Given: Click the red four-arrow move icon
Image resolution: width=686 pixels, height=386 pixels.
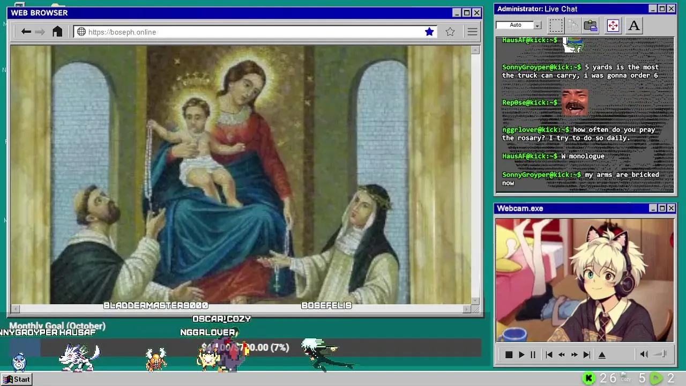Looking at the screenshot, I should (613, 25).
